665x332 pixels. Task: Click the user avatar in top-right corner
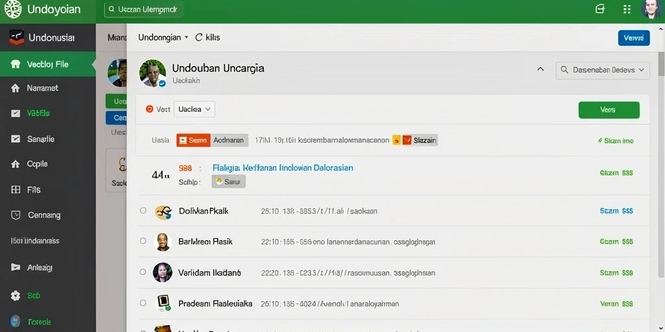[651, 9]
